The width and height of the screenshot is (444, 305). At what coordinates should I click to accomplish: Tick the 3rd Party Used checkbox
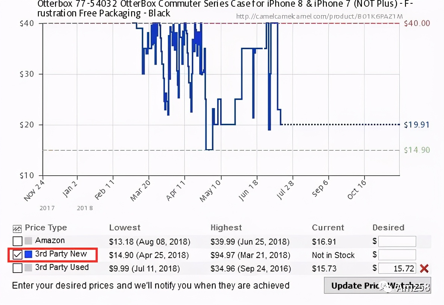[x=18, y=268]
